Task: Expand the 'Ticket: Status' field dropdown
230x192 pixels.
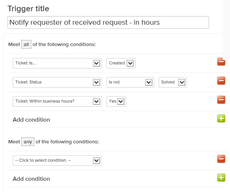Action: pos(57,82)
